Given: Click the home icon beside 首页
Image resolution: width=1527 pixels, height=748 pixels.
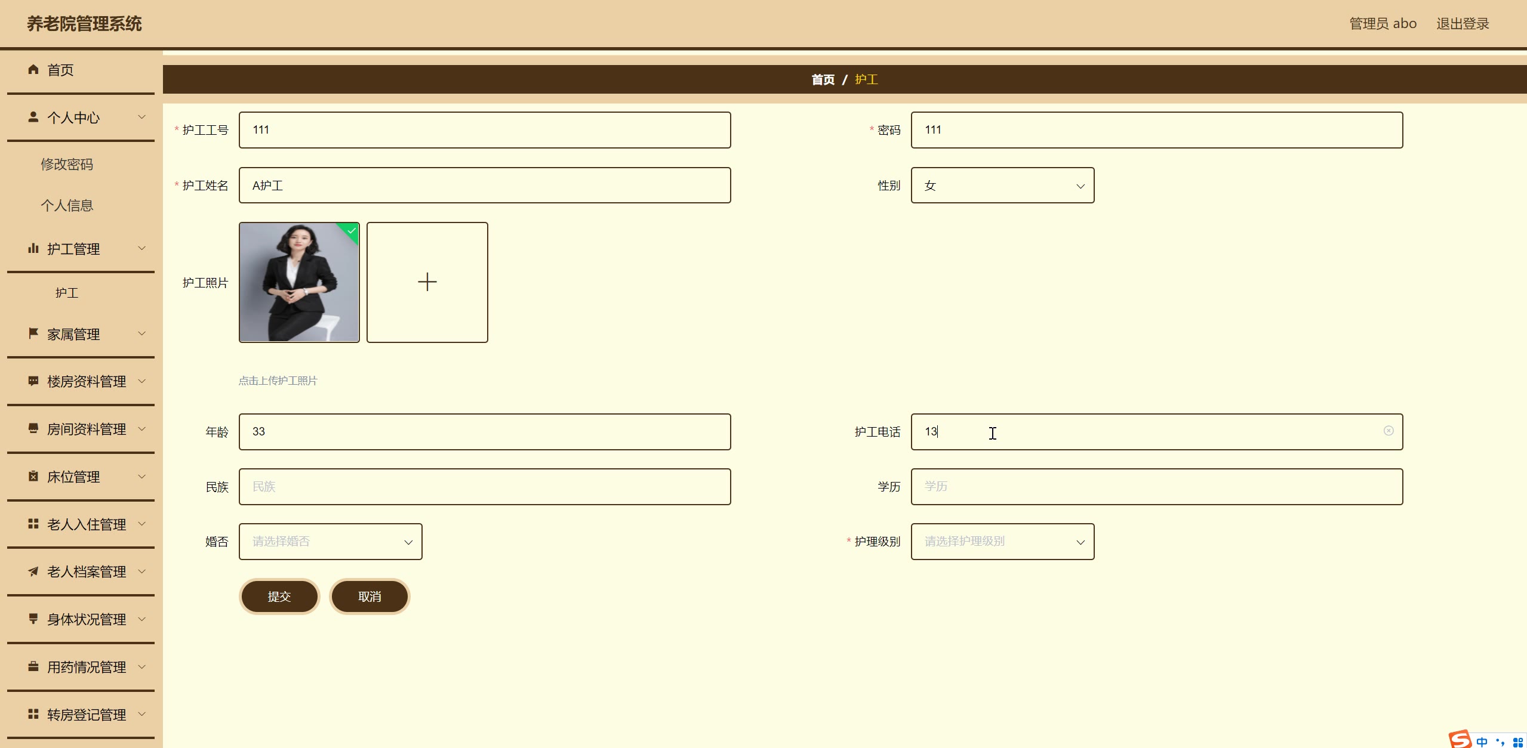Looking at the screenshot, I should 33,70.
